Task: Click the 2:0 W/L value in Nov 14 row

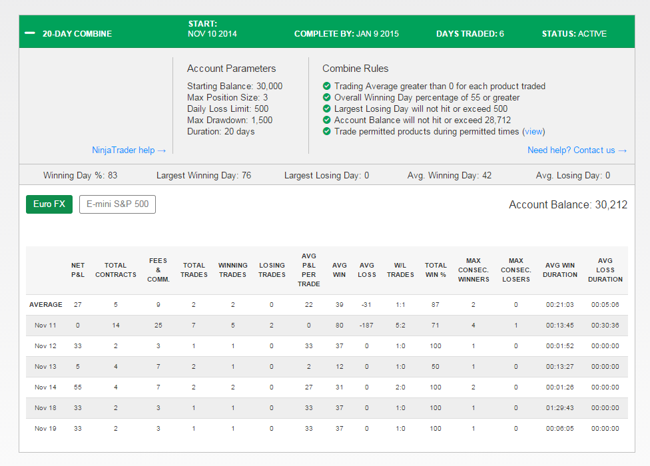Action: pyautogui.click(x=400, y=387)
